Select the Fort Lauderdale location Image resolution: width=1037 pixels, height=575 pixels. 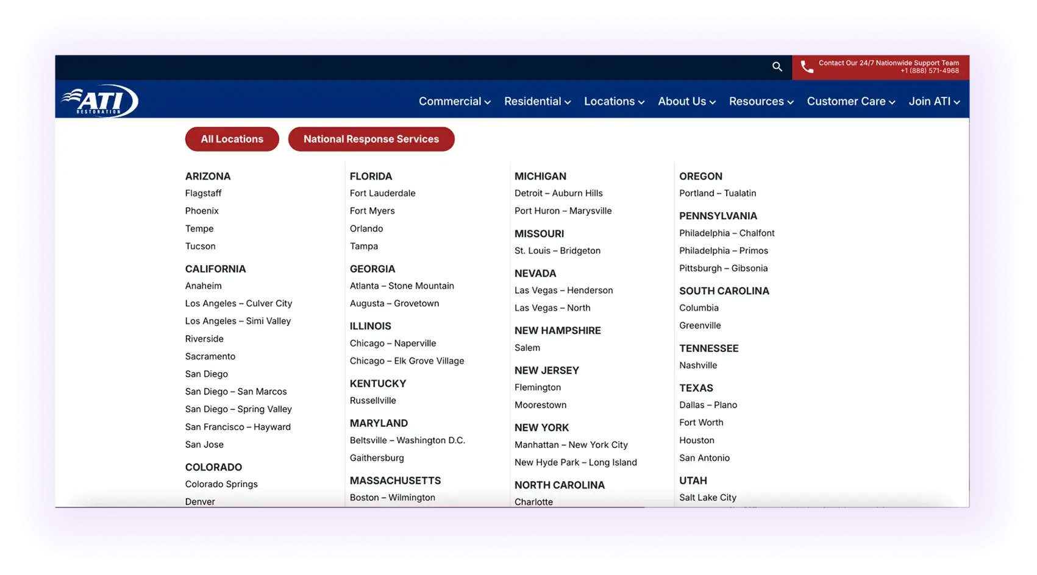[382, 193]
